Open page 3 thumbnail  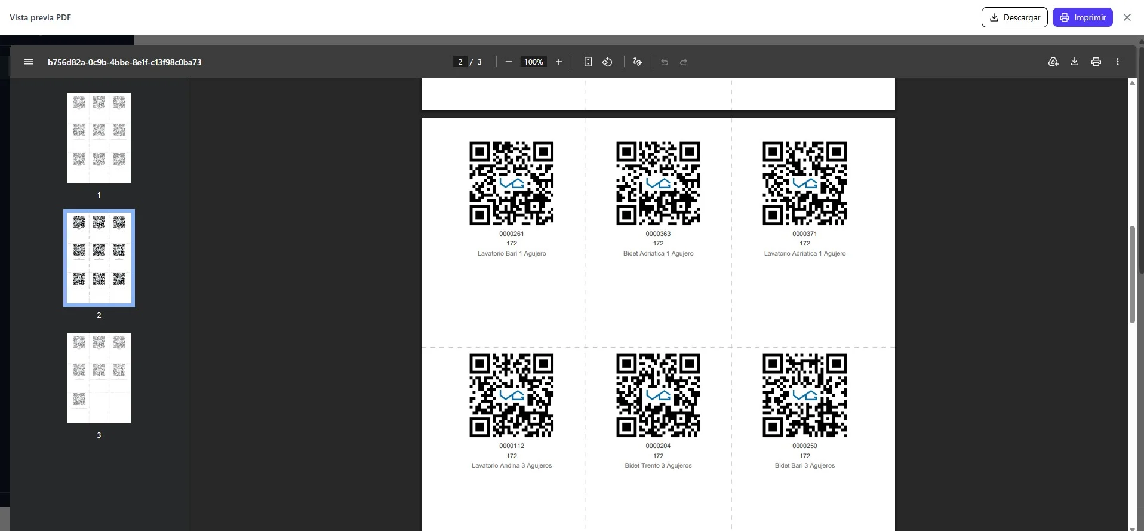point(99,378)
